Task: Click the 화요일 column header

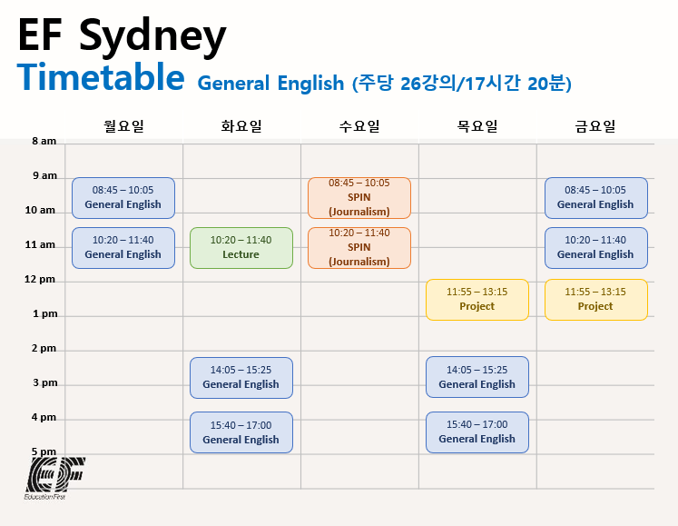Action: [241, 126]
